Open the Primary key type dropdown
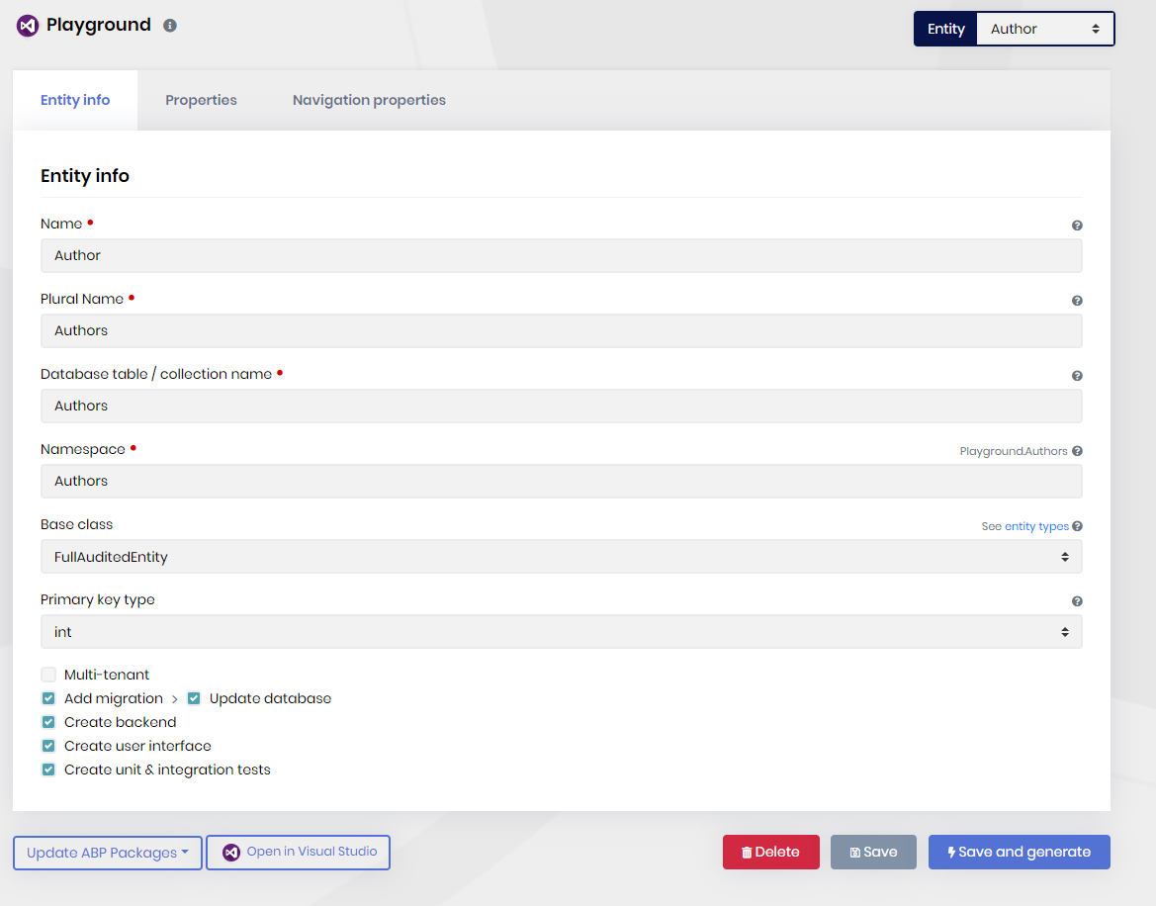Screen dimensions: 1156x906 (x=561, y=632)
